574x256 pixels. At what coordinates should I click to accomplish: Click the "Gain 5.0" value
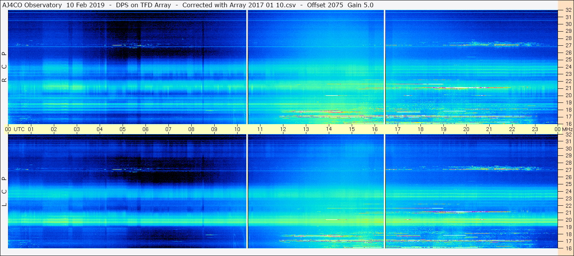[x=361, y=5]
